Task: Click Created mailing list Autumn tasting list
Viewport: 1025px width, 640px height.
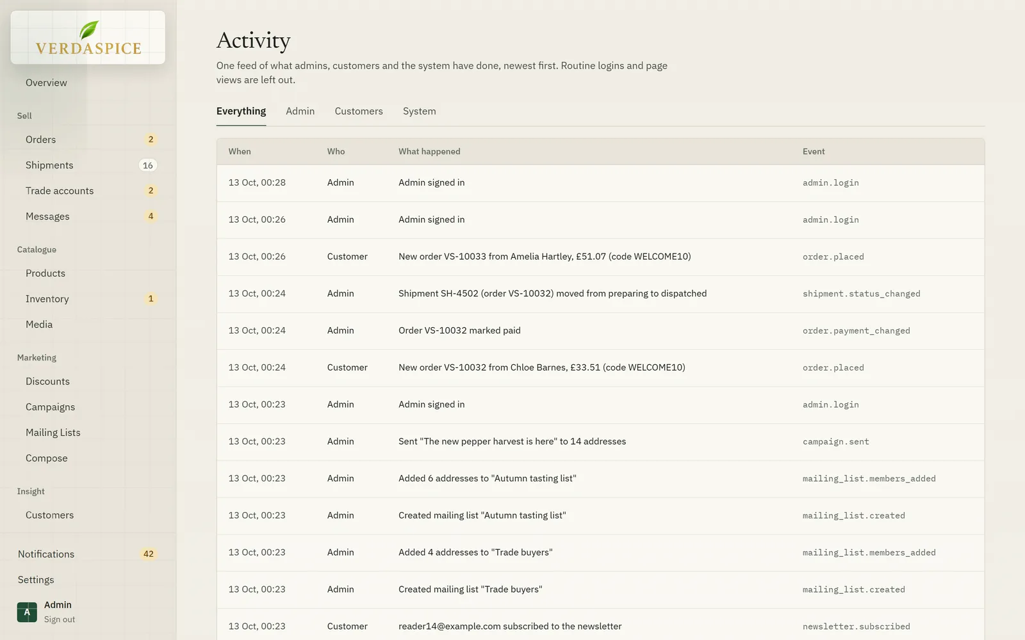Action: click(x=600, y=516)
